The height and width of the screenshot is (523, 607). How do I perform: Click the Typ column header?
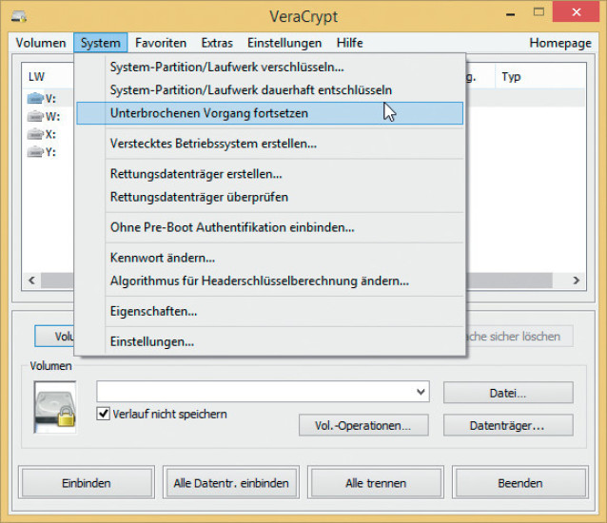[540, 76]
